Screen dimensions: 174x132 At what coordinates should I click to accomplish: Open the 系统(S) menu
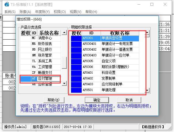10,12
